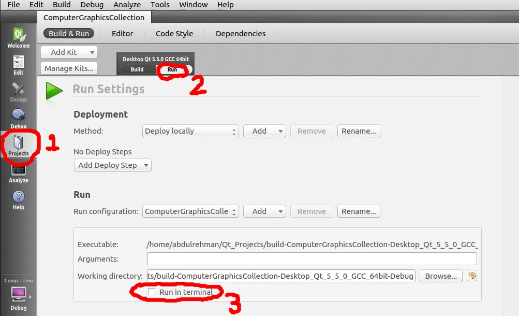Open the Debug menu

(92, 5)
